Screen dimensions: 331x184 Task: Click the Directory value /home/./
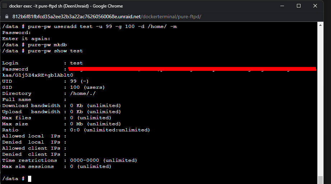(x=83, y=93)
